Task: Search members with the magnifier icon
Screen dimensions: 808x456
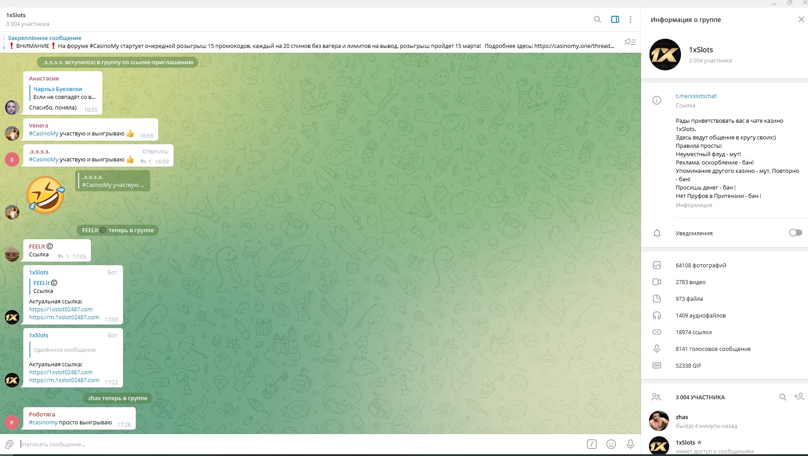Action: (x=783, y=397)
